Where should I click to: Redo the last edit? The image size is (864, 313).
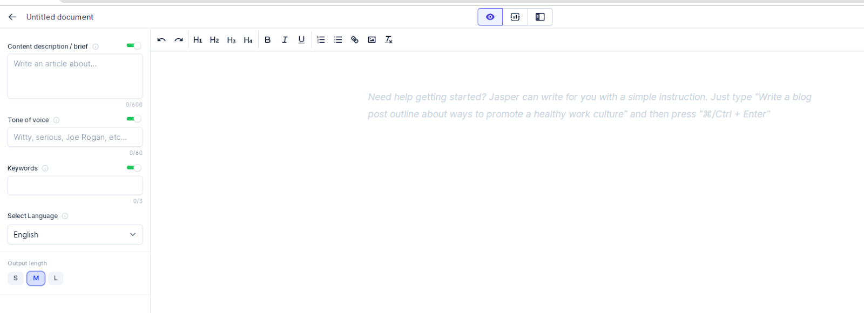point(179,40)
